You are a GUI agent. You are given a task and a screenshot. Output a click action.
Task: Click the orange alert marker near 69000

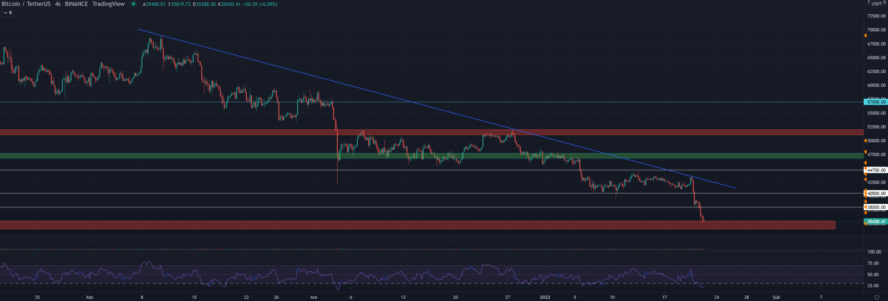(x=865, y=36)
